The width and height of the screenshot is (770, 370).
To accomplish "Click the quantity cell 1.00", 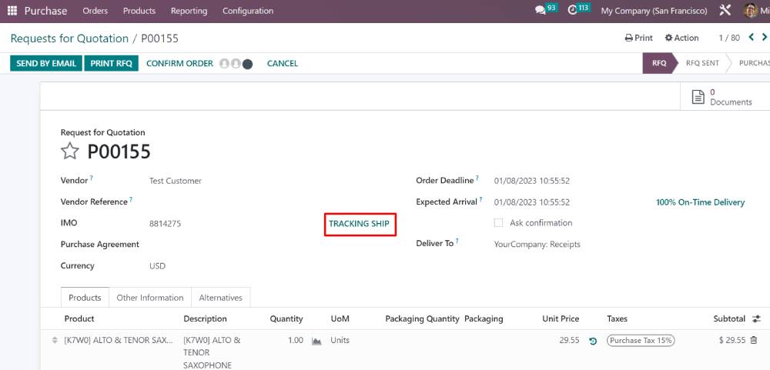I will (295, 340).
